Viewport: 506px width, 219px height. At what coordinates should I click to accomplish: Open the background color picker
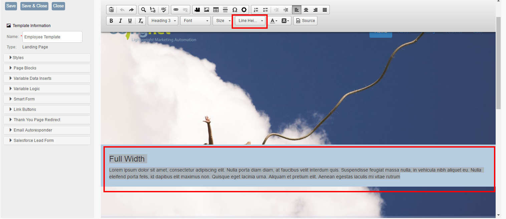pos(286,21)
